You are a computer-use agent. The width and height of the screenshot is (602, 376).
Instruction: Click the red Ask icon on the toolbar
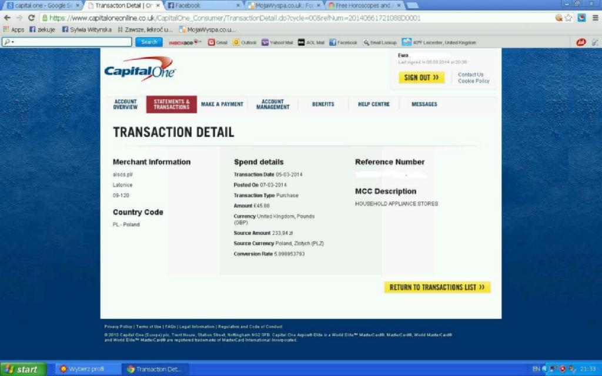tap(581, 42)
